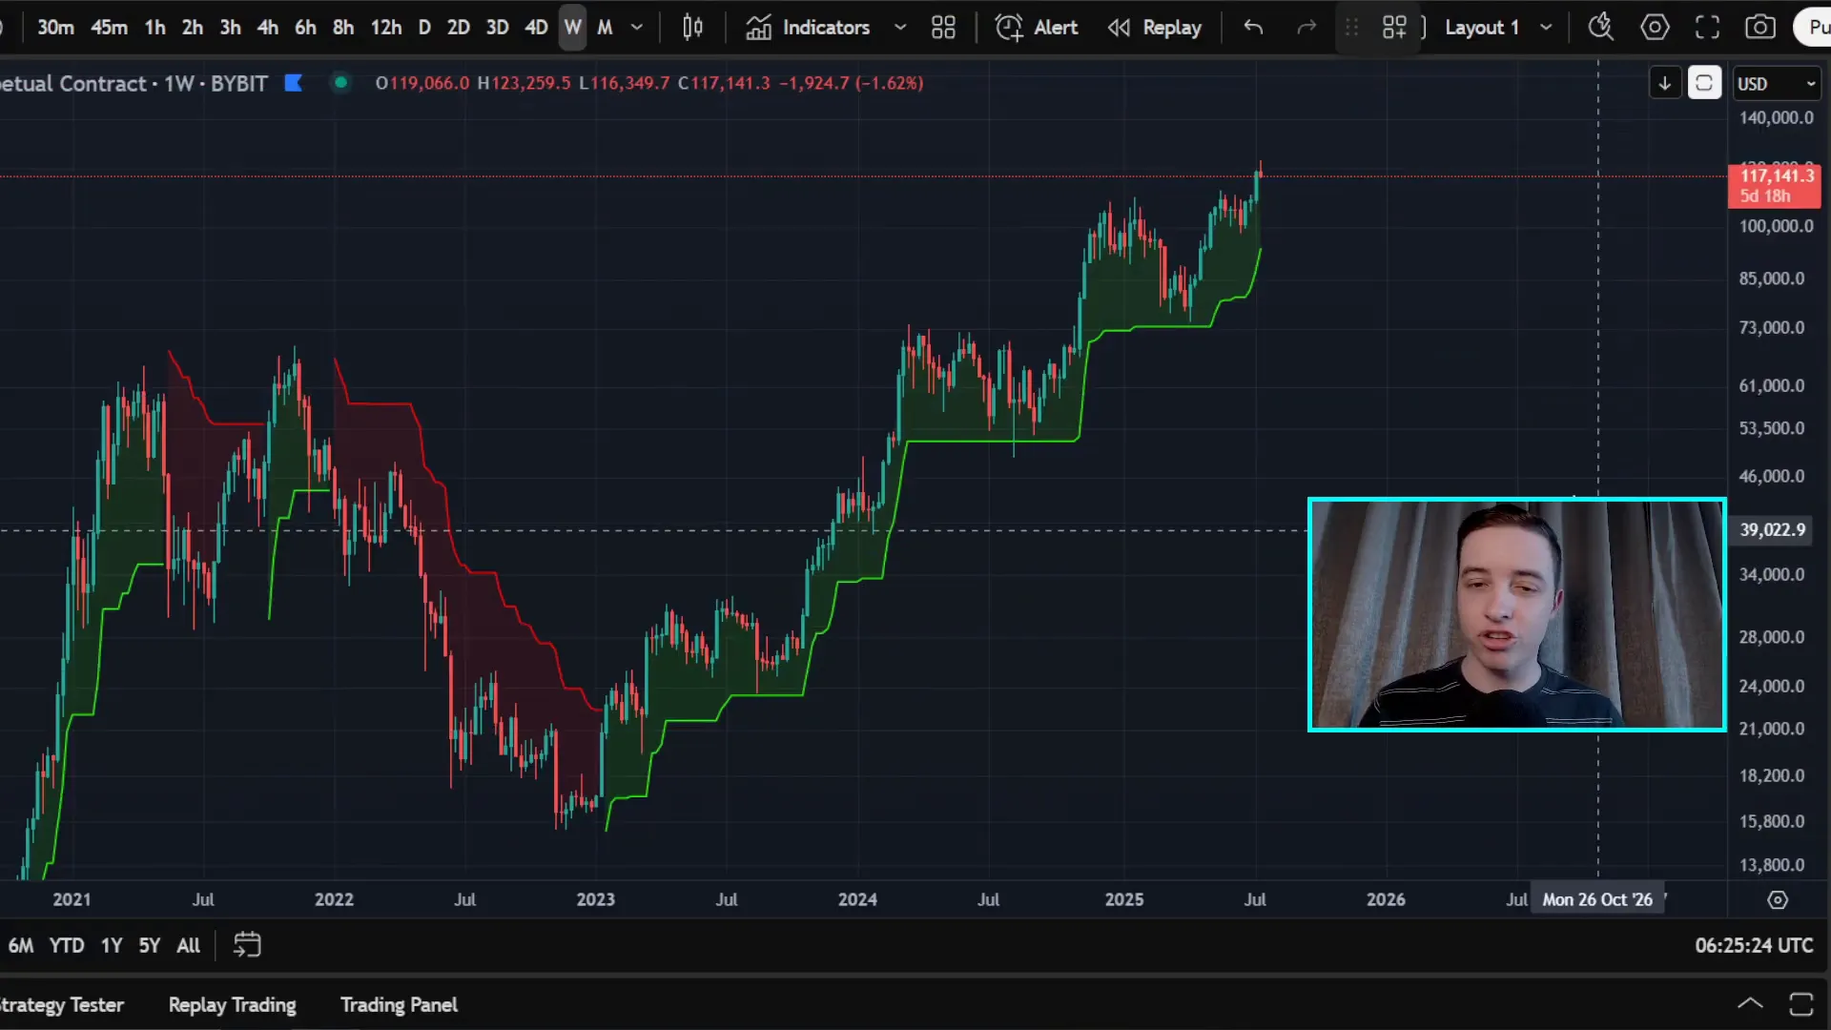
Task: Switch to the 2h timeframe
Action: (x=193, y=28)
